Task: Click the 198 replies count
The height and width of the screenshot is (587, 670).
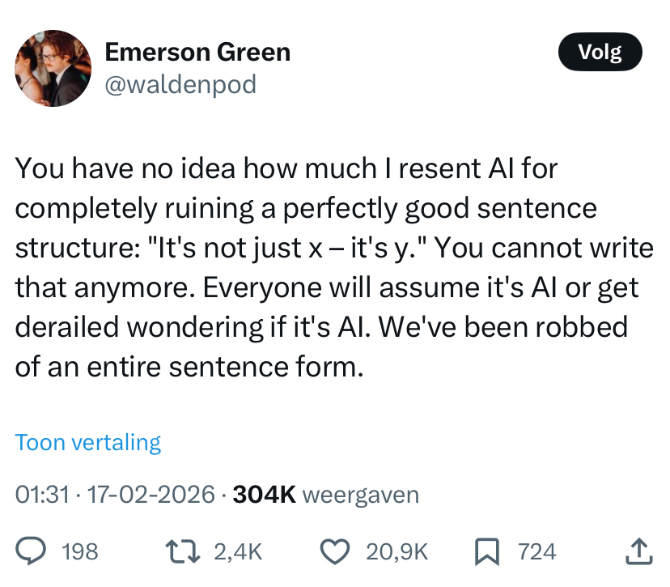Action: tap(79, 552)
